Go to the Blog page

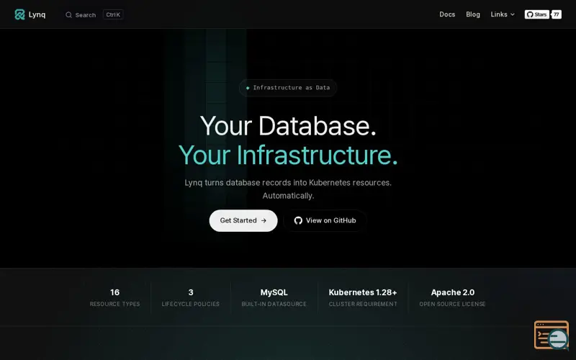tap(473, 14)
